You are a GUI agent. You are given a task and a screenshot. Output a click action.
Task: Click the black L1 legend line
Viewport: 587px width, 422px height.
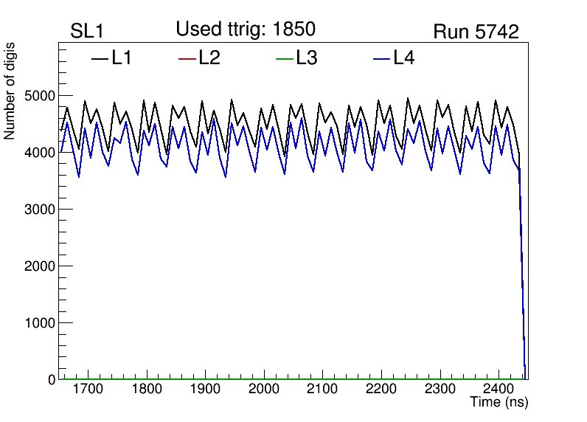click(100, 58)
